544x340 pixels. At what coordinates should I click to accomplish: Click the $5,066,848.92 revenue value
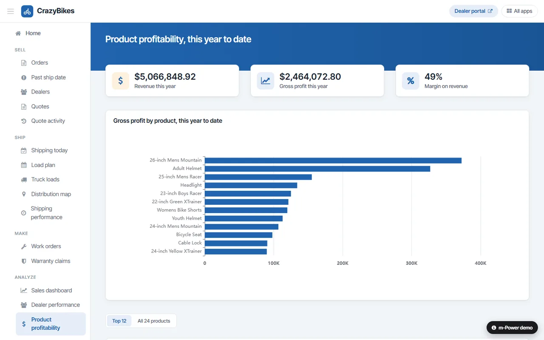pos(165,77)
